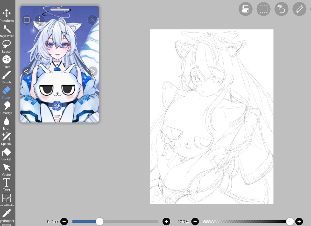
Task: Show next reference image arrow
Action: click(93, 71)
